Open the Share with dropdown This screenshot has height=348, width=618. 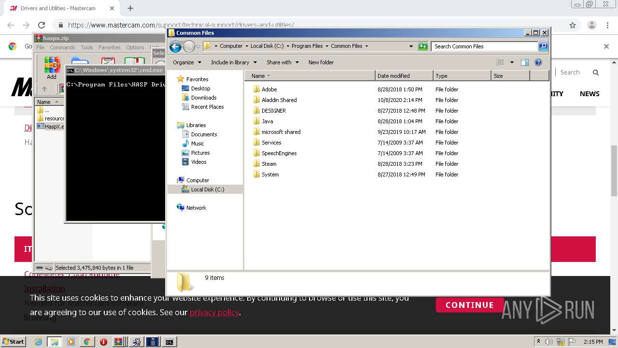[x=282, y=62]
